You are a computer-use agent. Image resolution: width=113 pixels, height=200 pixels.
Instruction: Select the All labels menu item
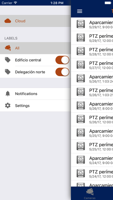[x=35, y=48]
